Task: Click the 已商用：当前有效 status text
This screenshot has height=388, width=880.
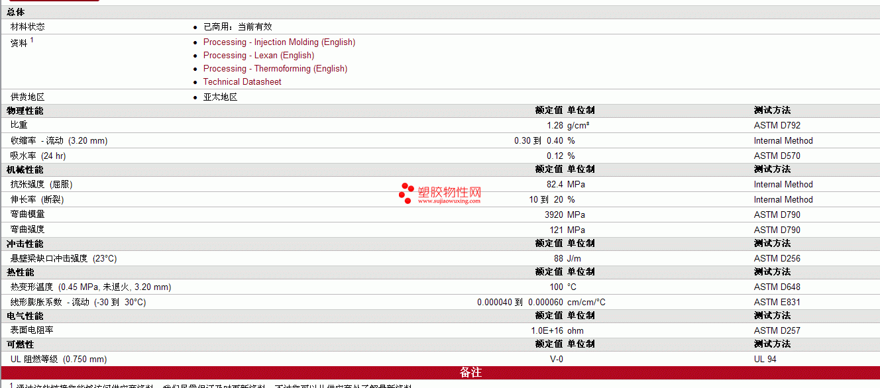Action: point(237,27)
